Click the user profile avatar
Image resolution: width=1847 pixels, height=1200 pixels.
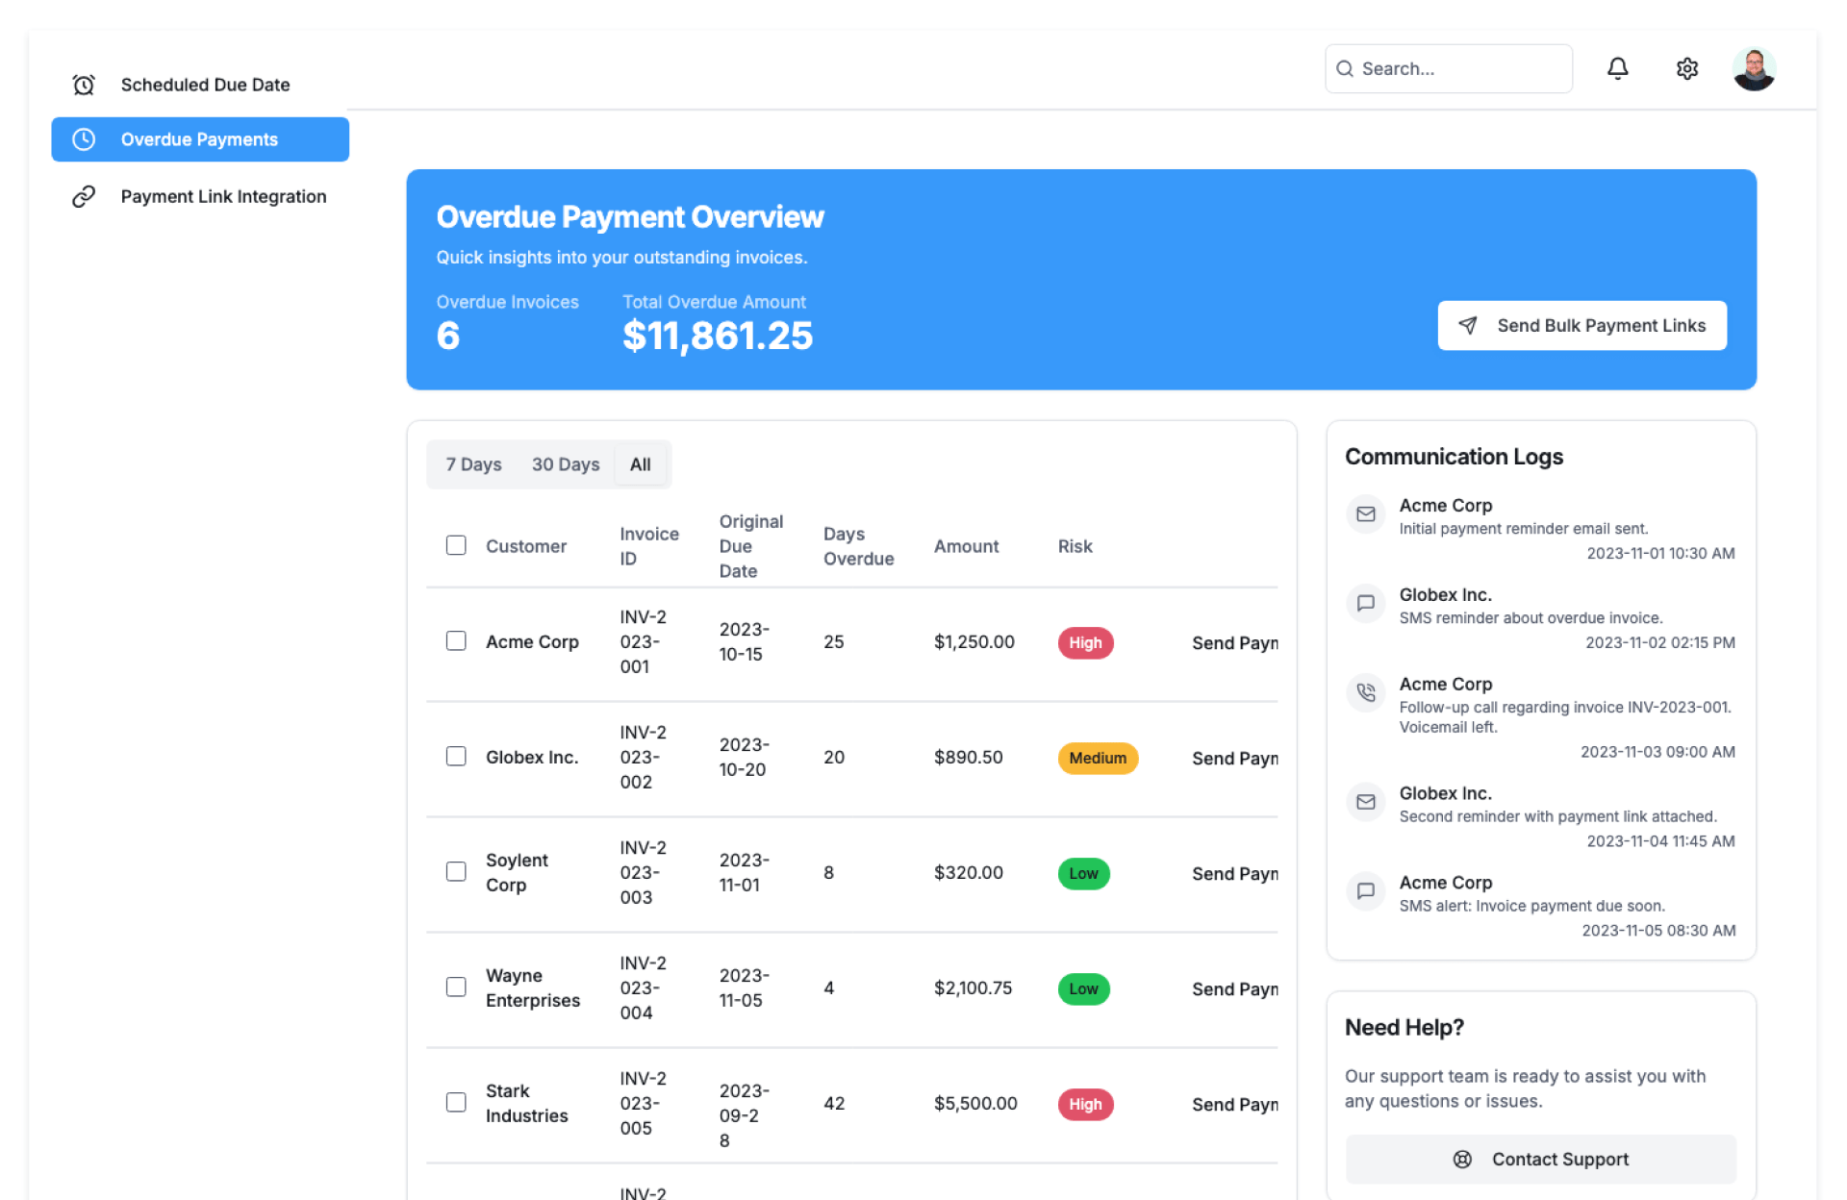(x=1753, y=68)
